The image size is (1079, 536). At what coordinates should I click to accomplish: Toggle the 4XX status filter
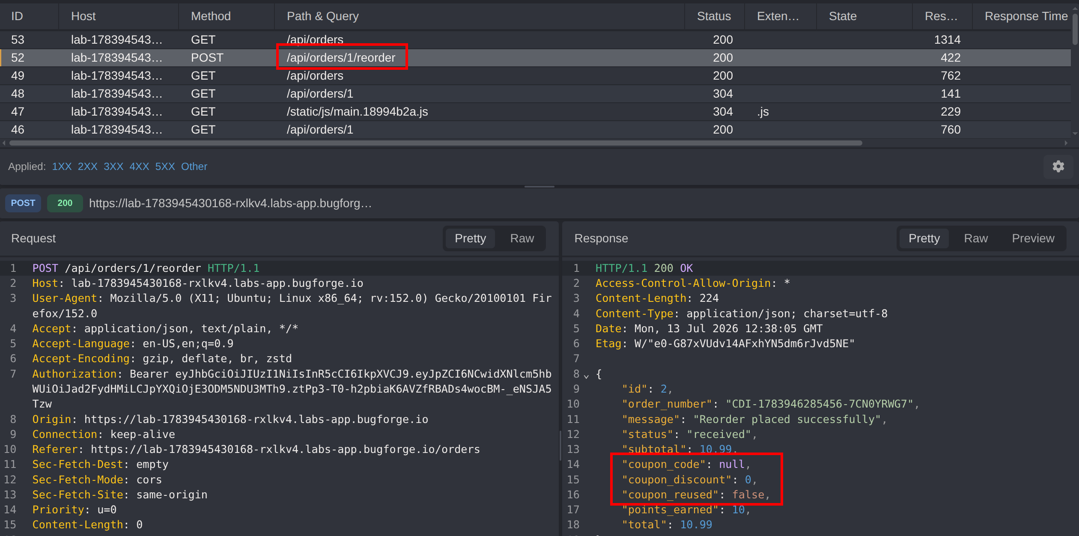coord(139,167)
